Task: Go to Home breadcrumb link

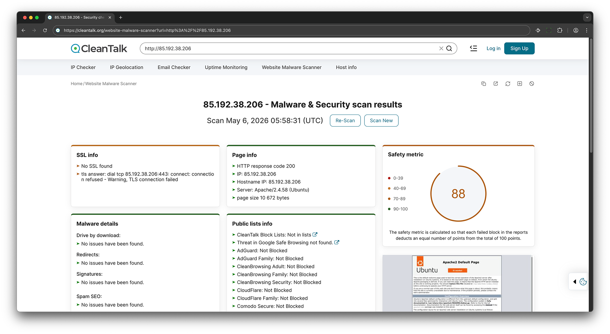Action: pyautogui.click(x=77, y=84)
